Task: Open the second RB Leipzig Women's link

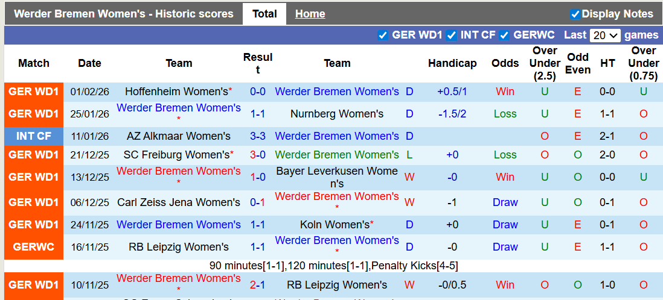Action: tap(336, 285)
